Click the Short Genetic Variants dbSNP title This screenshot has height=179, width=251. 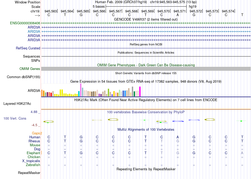tap(146, 73)
